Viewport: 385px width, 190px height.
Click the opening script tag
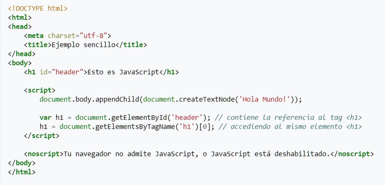[39, 90]
